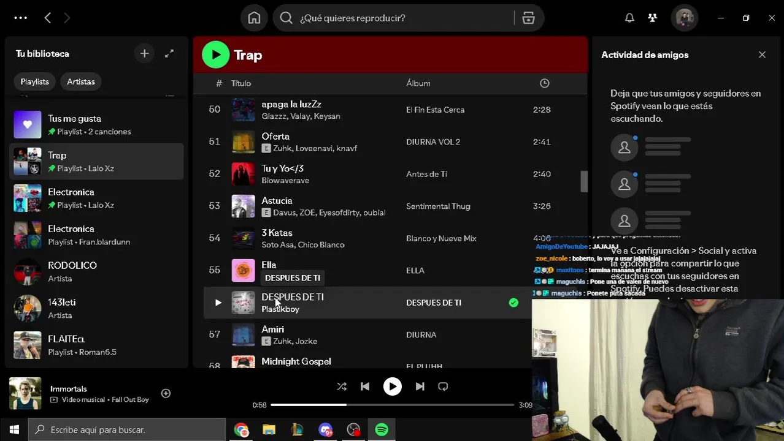Toggle shuffle playback

coord(342,386)
